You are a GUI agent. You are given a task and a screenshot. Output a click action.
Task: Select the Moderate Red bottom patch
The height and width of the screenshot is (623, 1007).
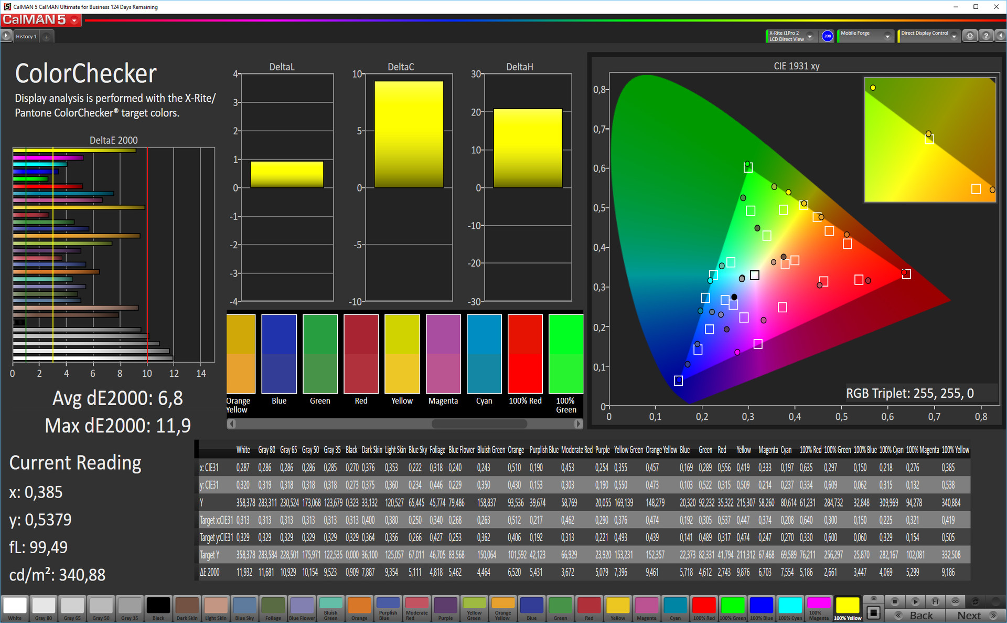pyautogui.click(x=417, y=609)
